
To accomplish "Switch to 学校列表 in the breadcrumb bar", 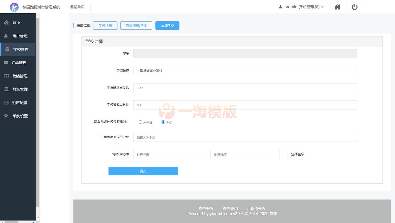I will pyautogui.click(x=105, y=25).
